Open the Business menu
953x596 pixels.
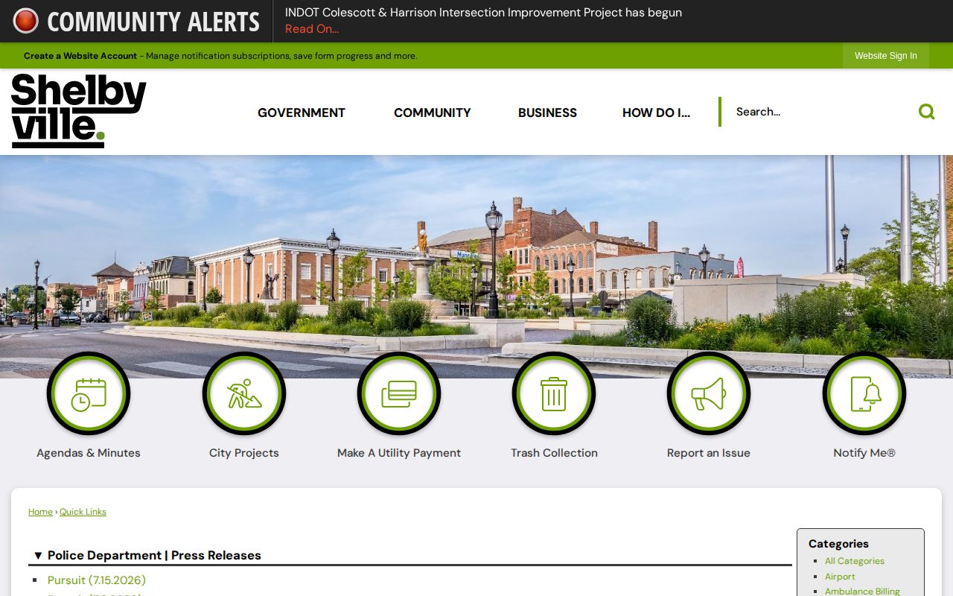point(547,112)
